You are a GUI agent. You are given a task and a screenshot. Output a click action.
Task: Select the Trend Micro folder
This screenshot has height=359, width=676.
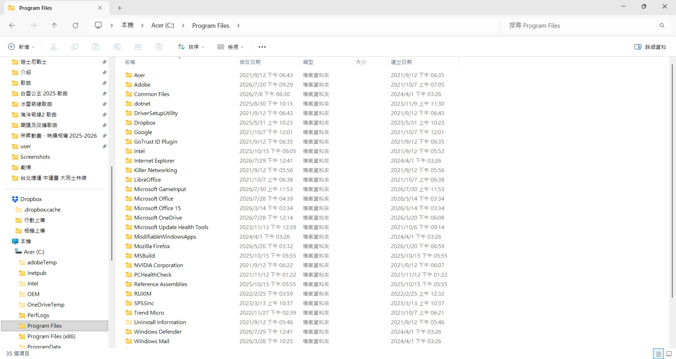[149, 313]
